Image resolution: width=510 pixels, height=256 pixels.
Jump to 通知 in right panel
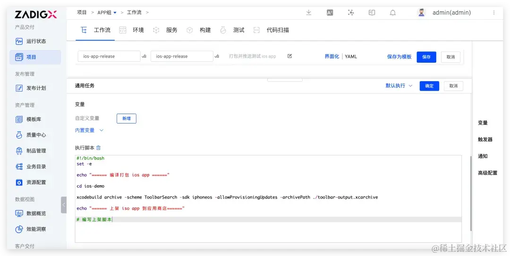click(483, 156)
